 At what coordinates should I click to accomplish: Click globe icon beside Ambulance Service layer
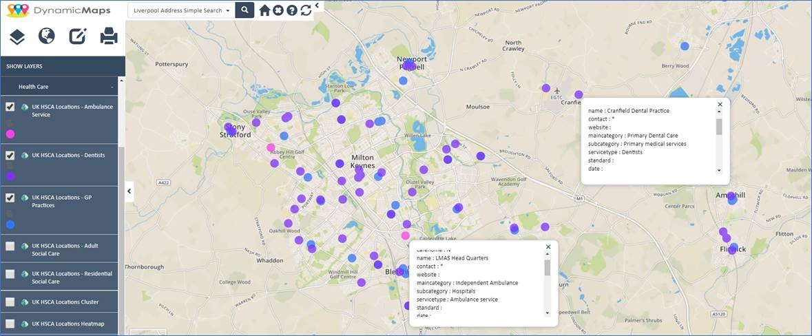coord(24,107)
